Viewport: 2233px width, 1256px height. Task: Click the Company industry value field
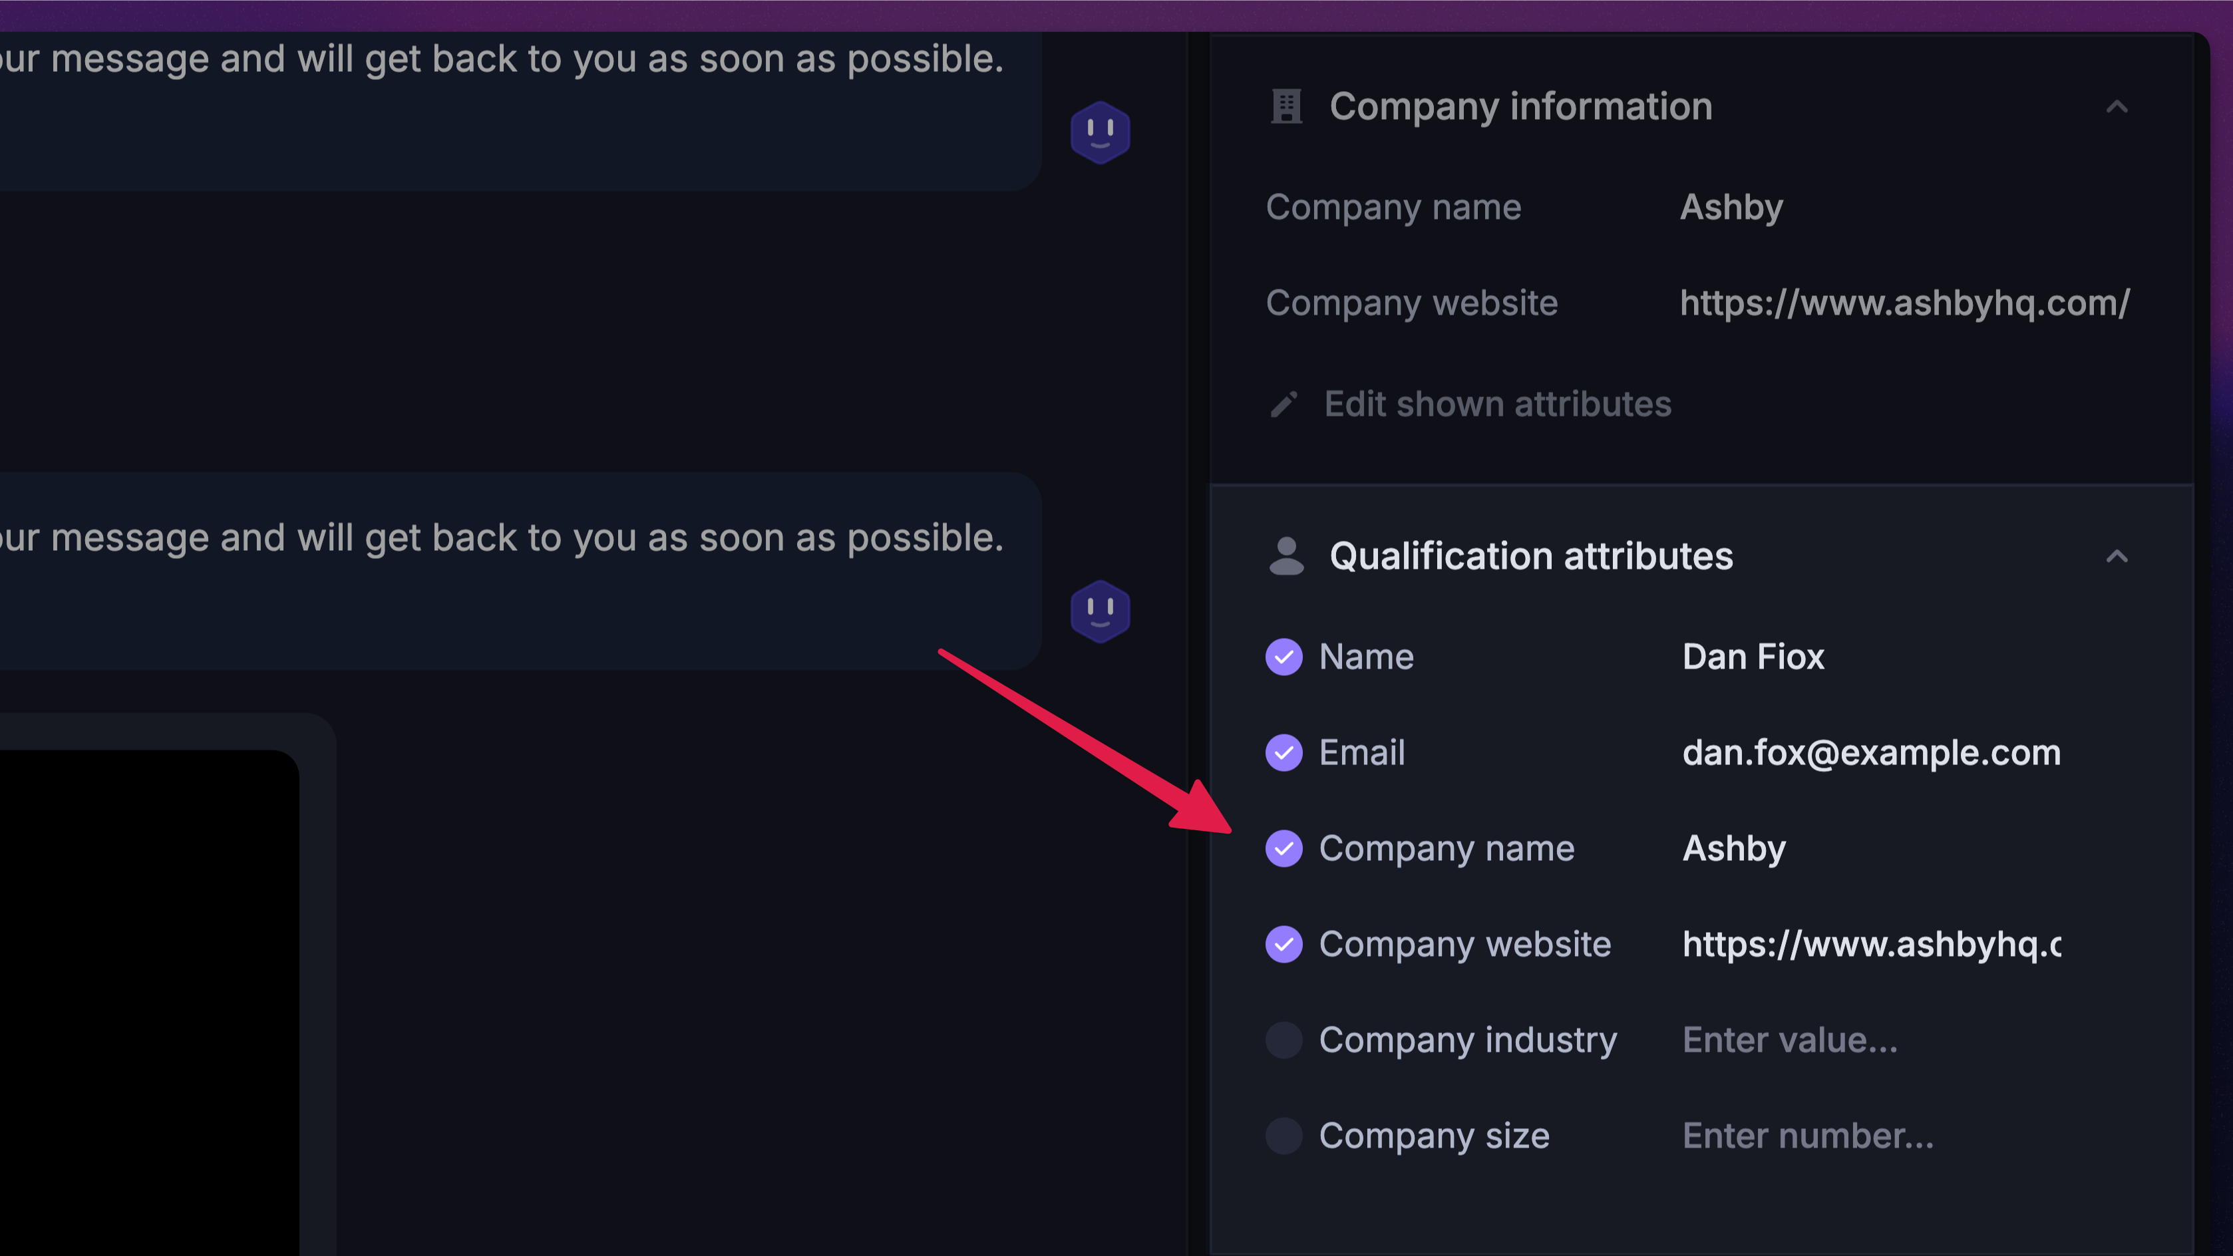(x=1790, y=1040)
